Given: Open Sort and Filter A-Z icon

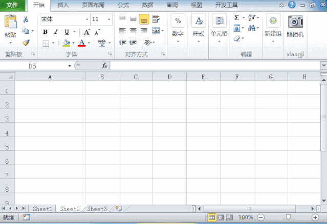Looking at the screenshot, I should 251,18.
